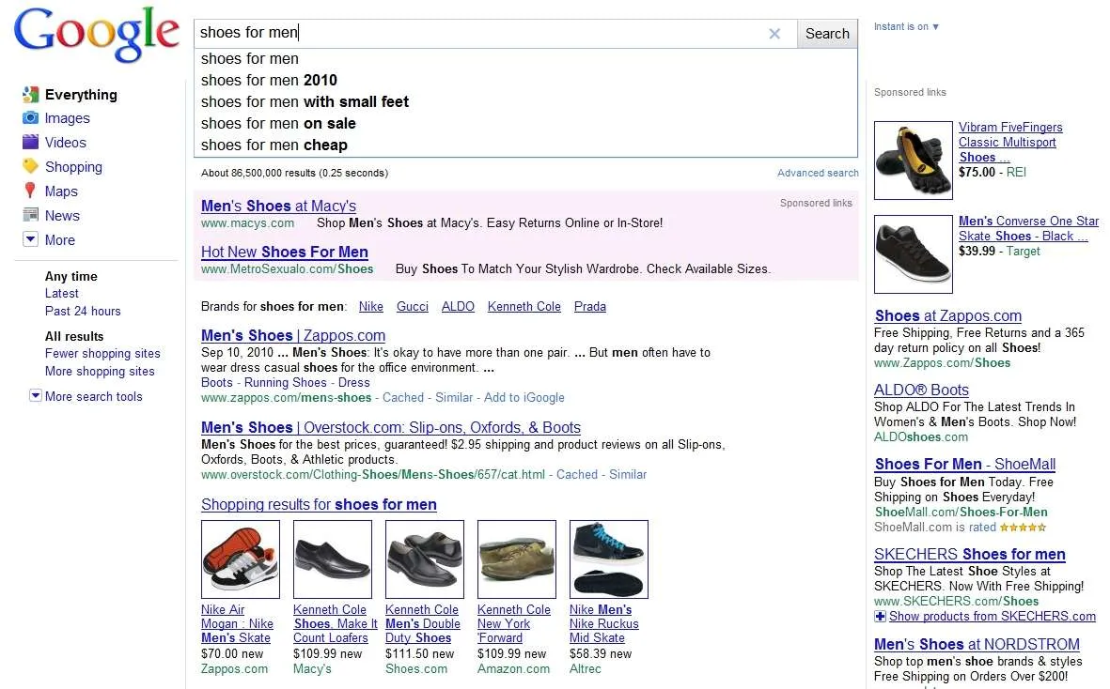Viewport: 1110px width, 689px height.
Task: Filter results by Latest
Action: 62,293
